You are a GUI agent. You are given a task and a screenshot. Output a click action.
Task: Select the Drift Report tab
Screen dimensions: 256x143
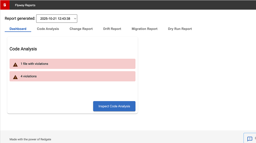coord(112,29)
